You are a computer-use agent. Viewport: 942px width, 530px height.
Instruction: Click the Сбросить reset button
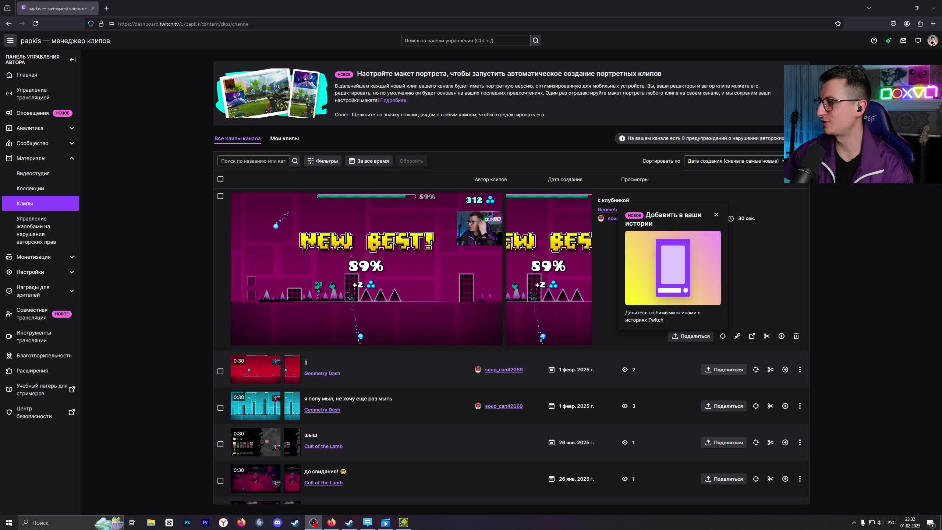(411, 161)
